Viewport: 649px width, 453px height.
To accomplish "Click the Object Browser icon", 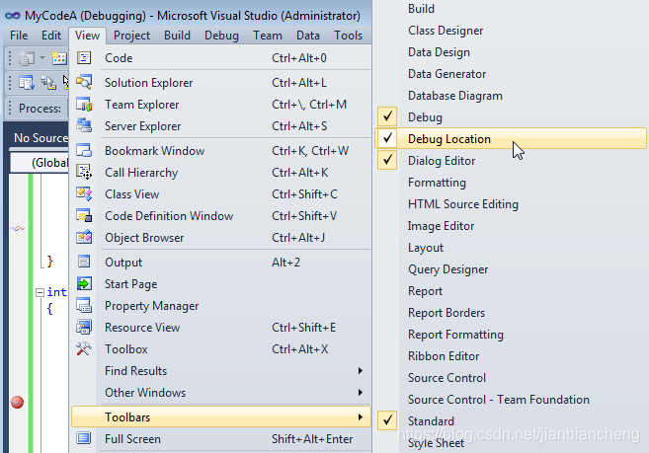I will click(x=84, y=238).
